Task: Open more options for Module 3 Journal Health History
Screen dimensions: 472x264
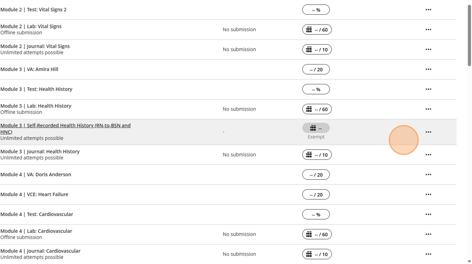Action: coord(428,155)
